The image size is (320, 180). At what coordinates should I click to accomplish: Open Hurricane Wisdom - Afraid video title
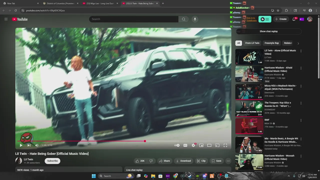point(278,69)
